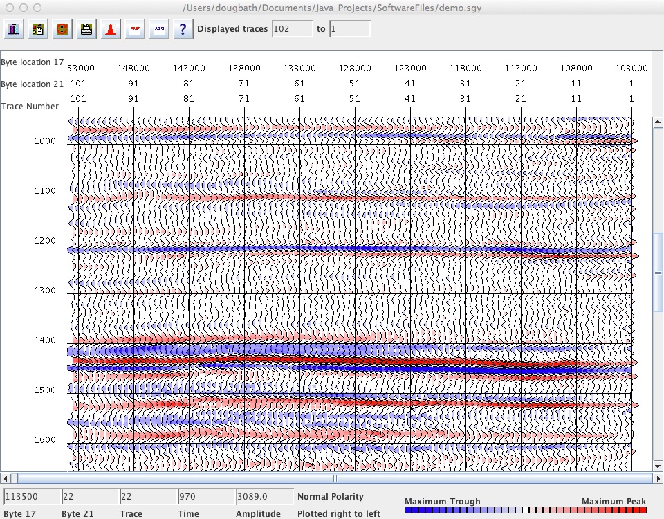Click the blue AGC toolbar button
Screen dimensions: 664x519
(158, 29)
